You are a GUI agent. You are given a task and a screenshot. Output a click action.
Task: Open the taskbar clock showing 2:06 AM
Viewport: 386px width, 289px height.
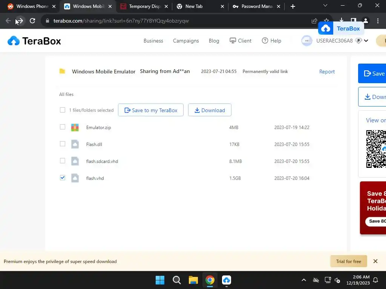pos(358,280)
